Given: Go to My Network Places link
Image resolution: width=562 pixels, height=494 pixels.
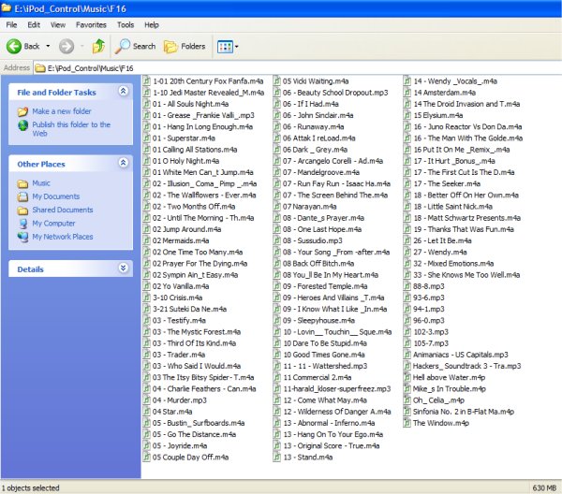Looking at the screenshot, I should tap(63, 237).
